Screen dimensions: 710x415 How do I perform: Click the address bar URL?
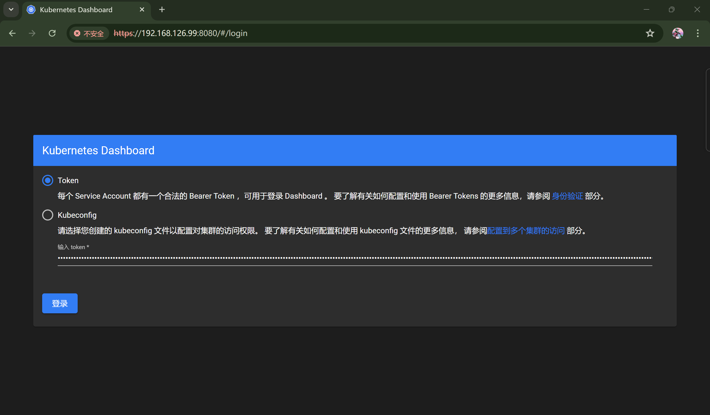[x=180, y=33]
